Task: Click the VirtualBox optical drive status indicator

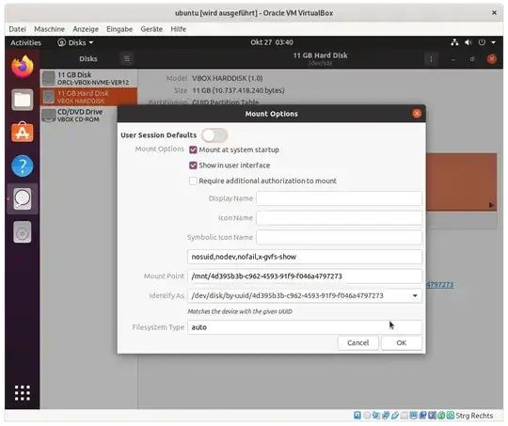Action: coord(367,416)
